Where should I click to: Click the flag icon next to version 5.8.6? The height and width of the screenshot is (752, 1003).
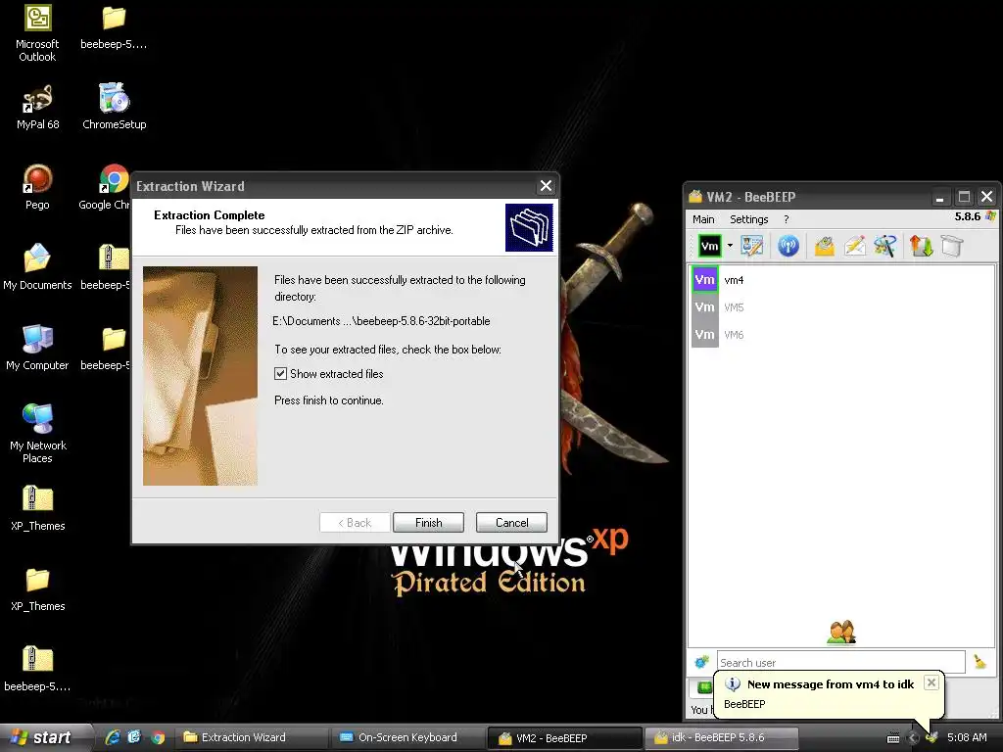(x=991, y=216)
